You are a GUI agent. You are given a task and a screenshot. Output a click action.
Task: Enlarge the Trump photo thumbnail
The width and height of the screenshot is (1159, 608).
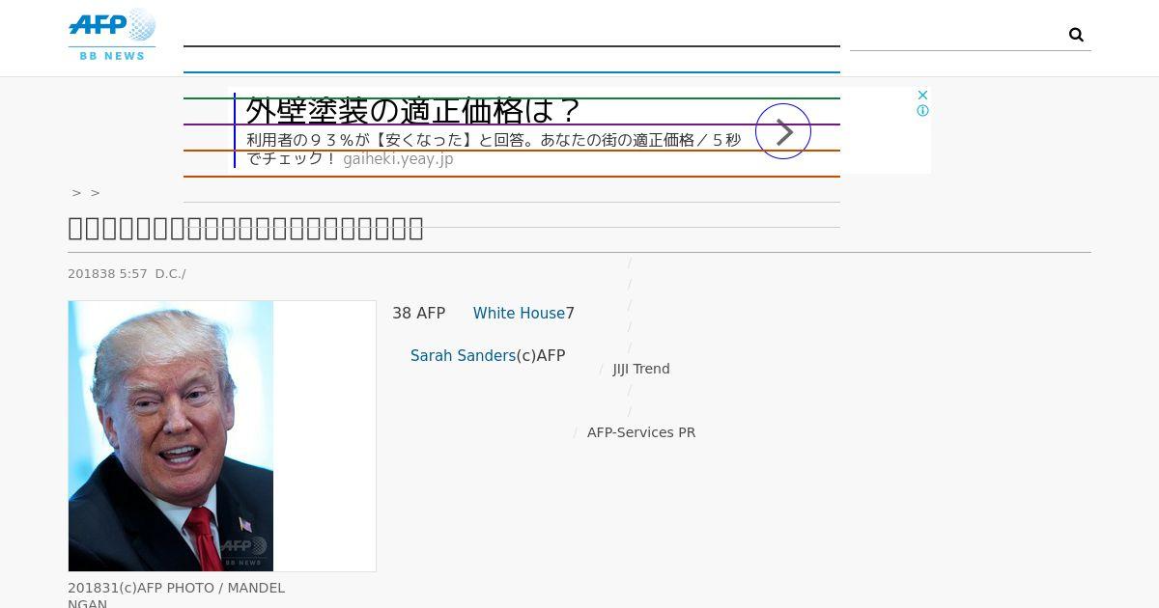pos(171,436)
